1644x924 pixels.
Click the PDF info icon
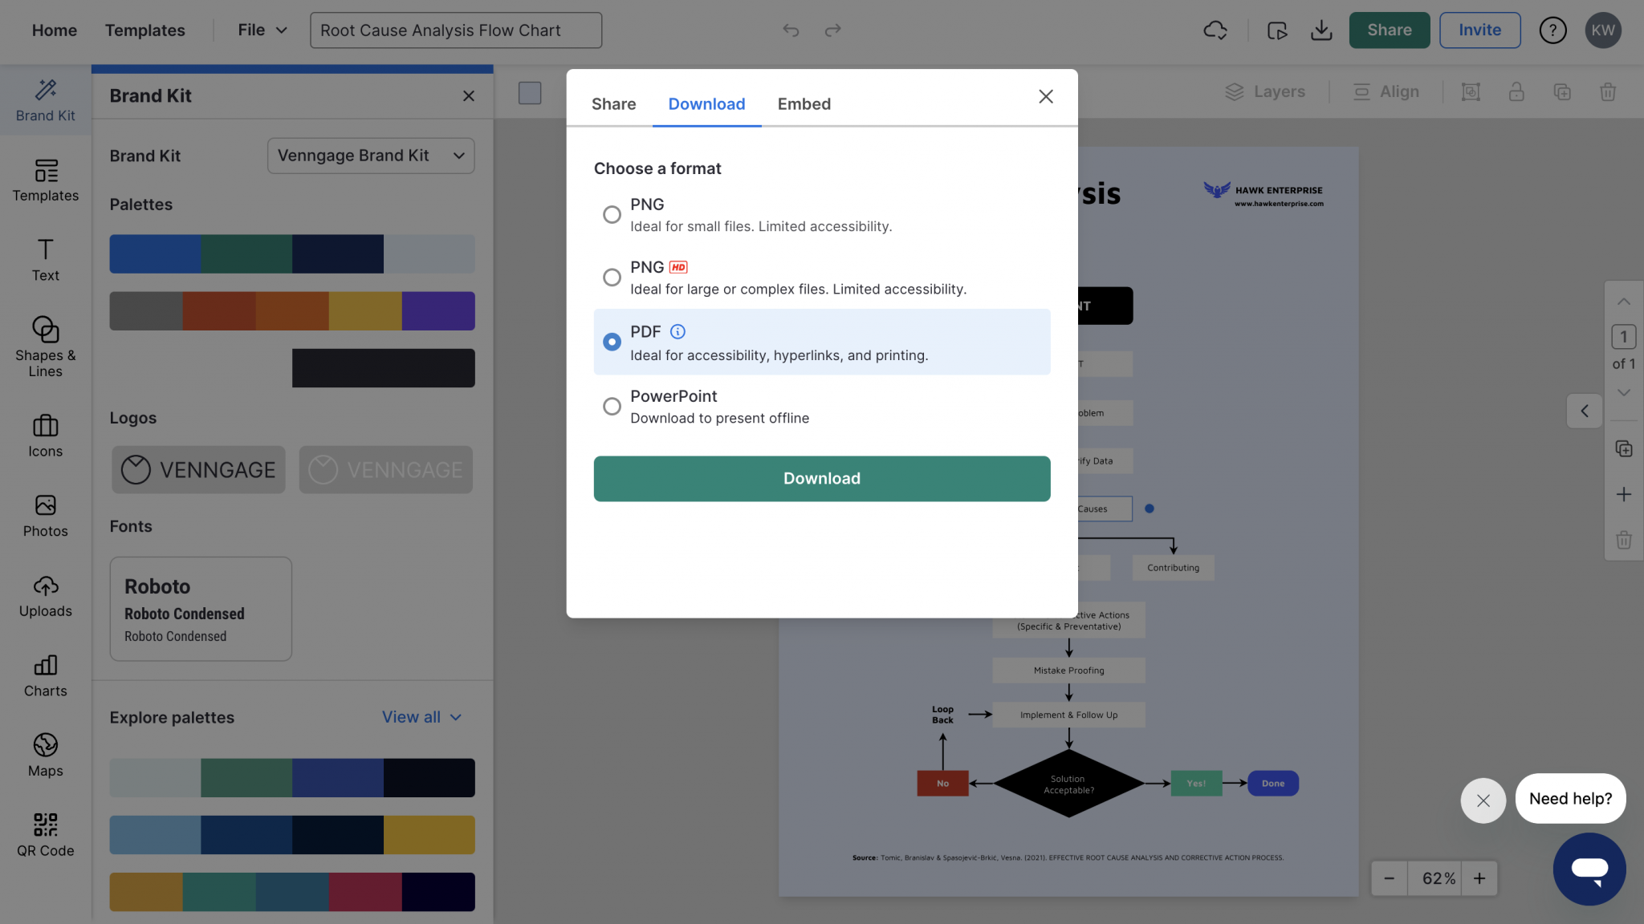point(678,331)
